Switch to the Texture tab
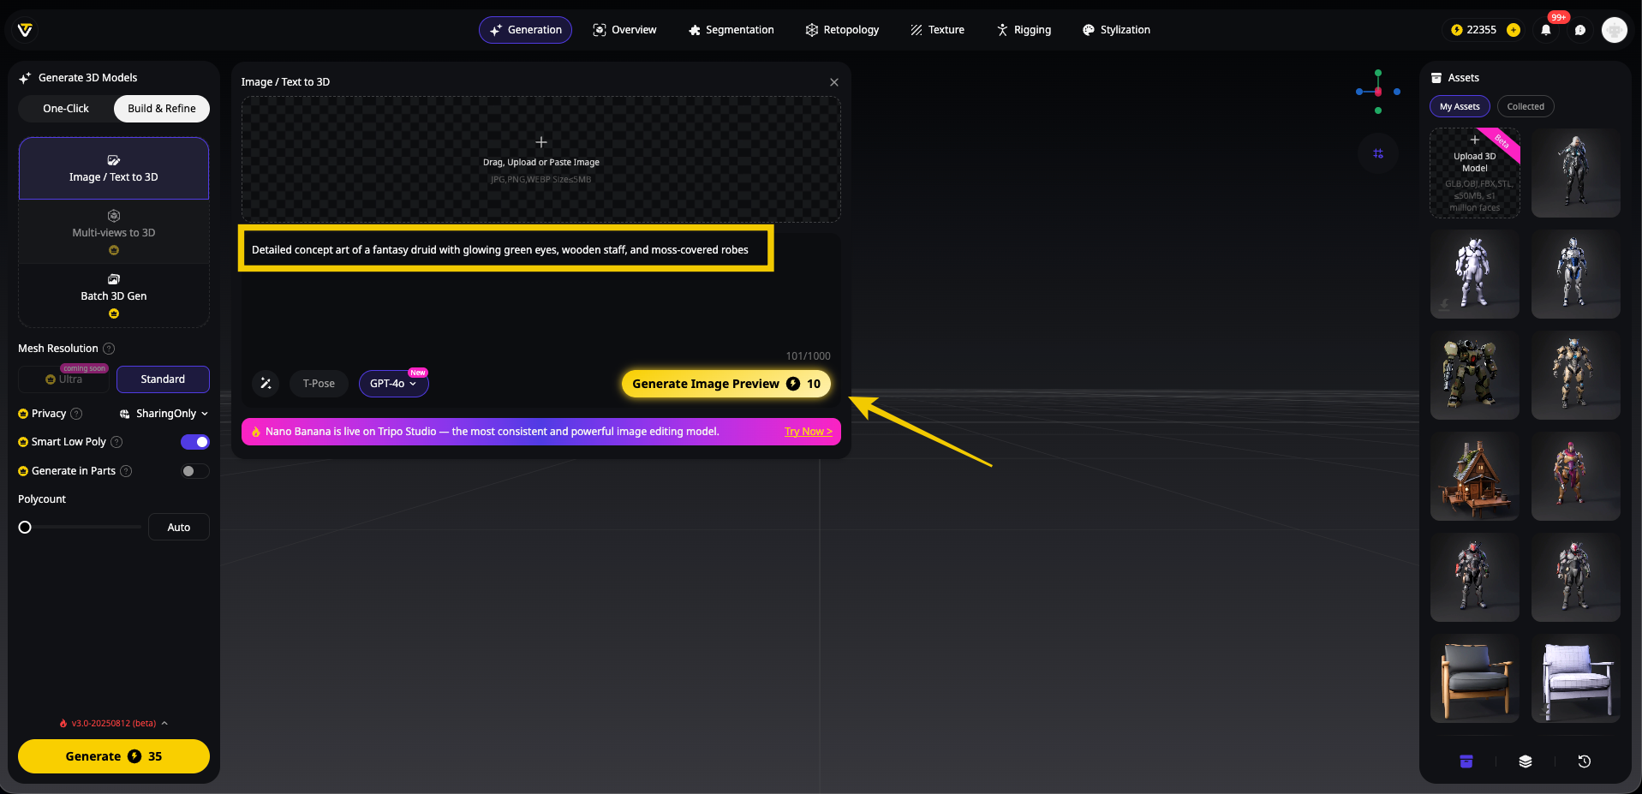The width and height of the screenshot is (1642, 794). pos(937,30)
